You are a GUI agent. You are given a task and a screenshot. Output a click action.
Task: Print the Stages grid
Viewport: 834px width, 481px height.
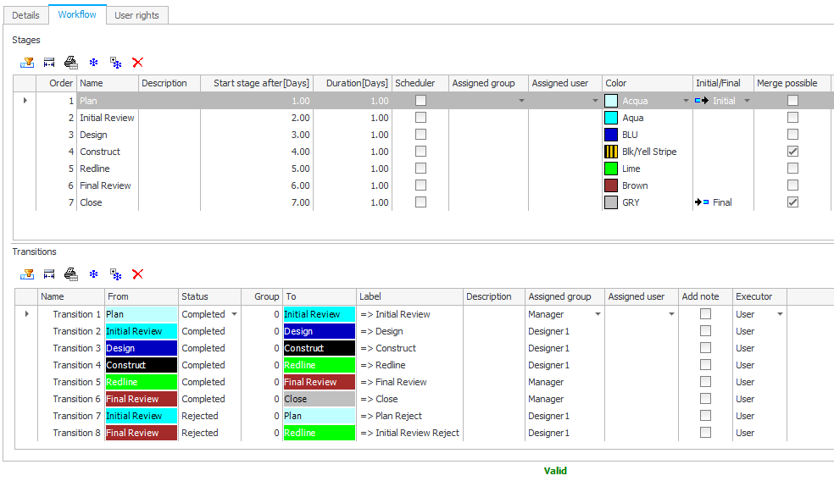pyautogui.click(x=70, y=63)
